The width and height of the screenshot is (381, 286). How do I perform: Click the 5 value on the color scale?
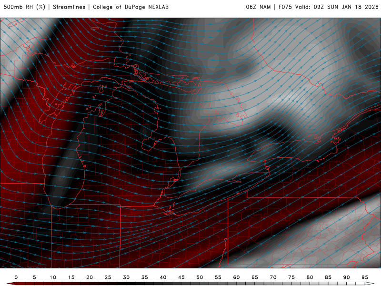34,277
